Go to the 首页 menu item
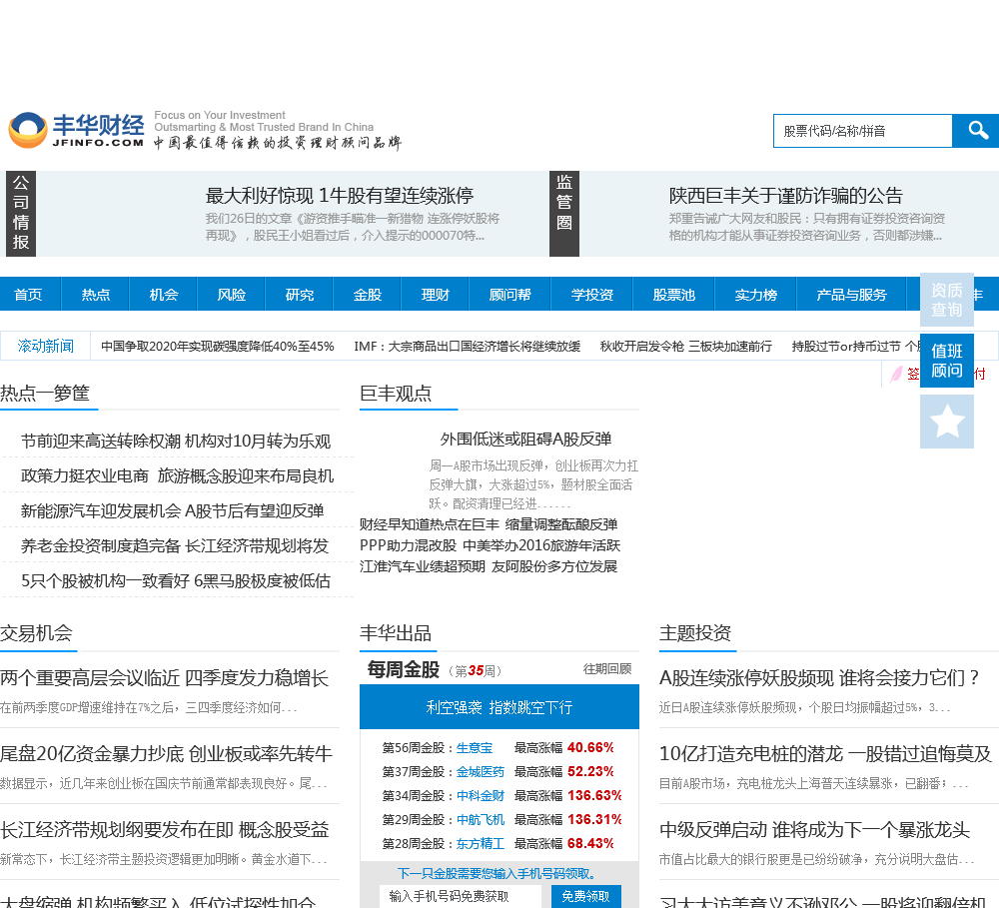 click(x=29, y=295)
